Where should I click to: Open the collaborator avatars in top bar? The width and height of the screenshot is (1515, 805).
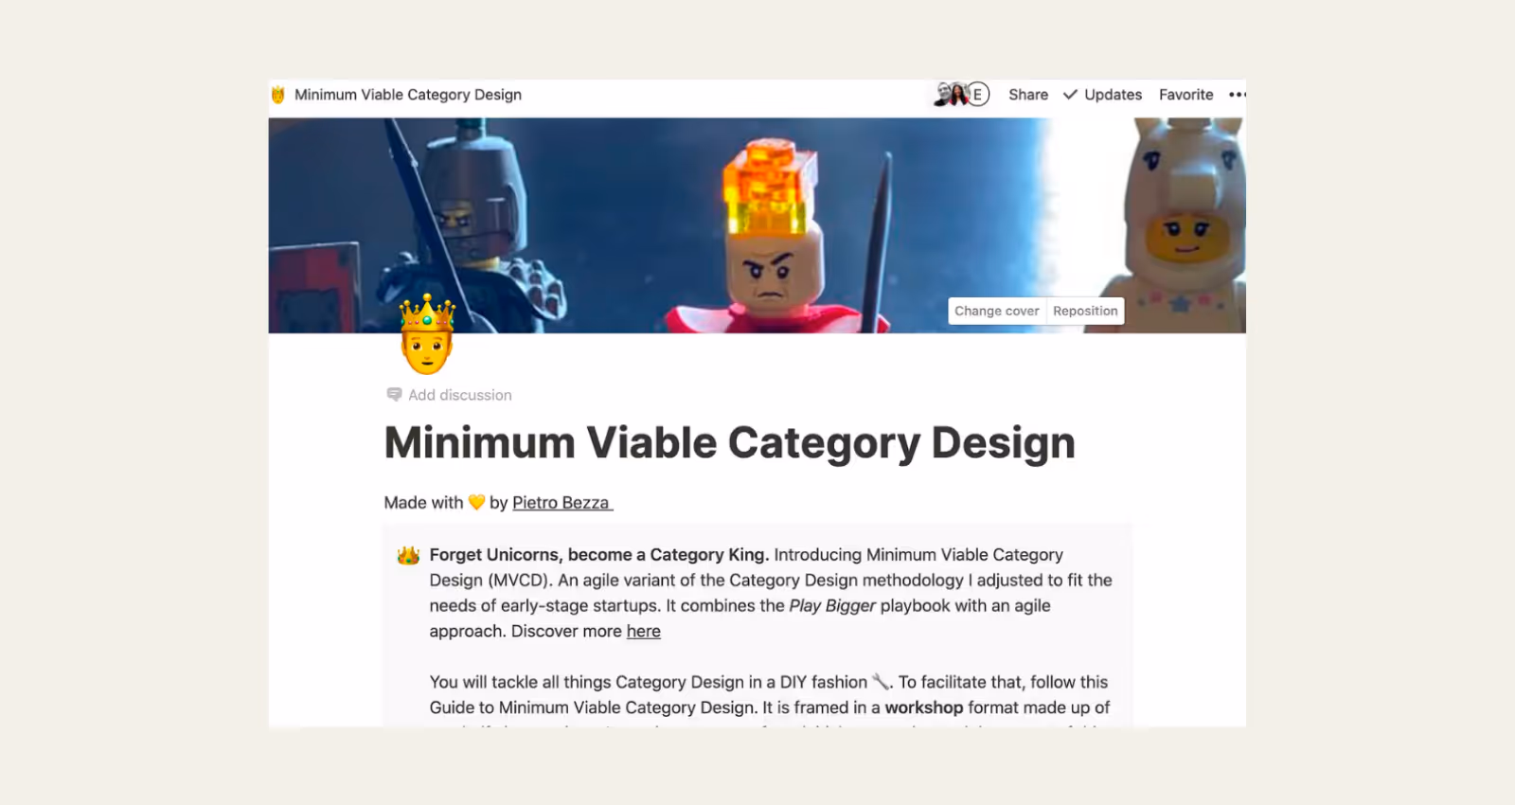[961, 94]
